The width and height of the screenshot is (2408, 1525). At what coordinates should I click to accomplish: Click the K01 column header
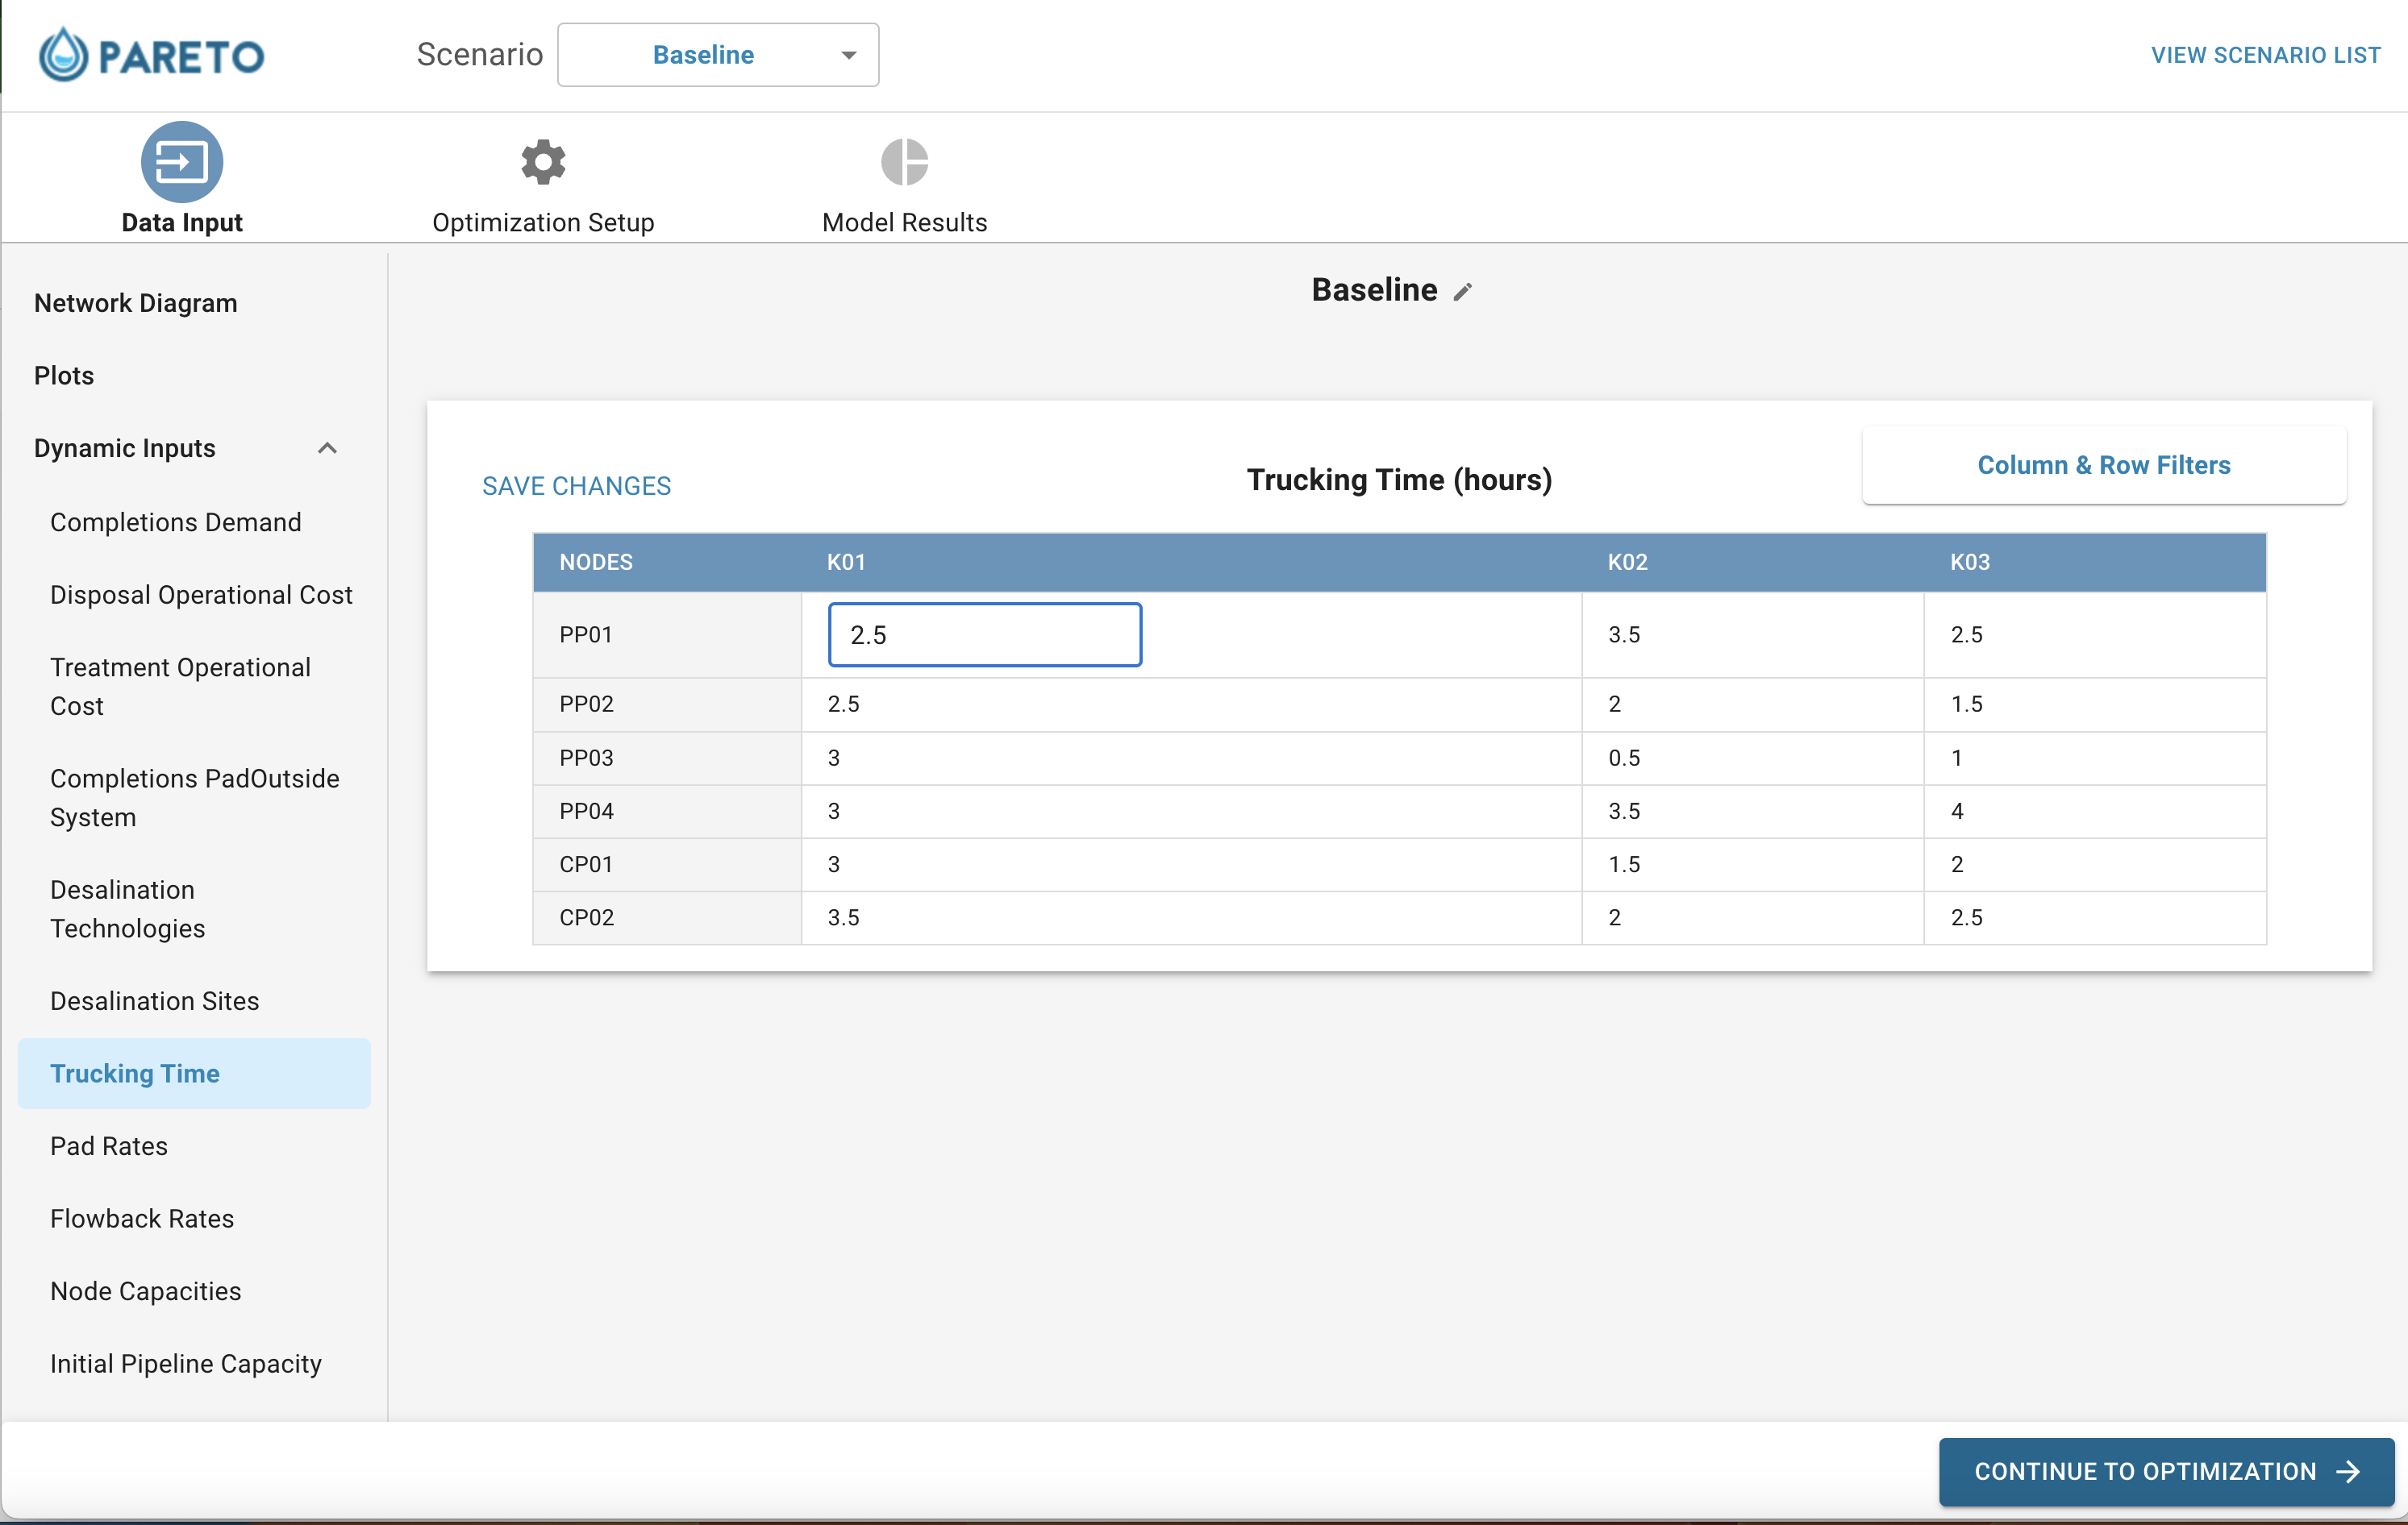pos(846,562)
